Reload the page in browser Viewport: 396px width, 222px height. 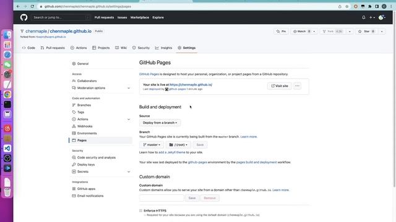pos(32,6)
